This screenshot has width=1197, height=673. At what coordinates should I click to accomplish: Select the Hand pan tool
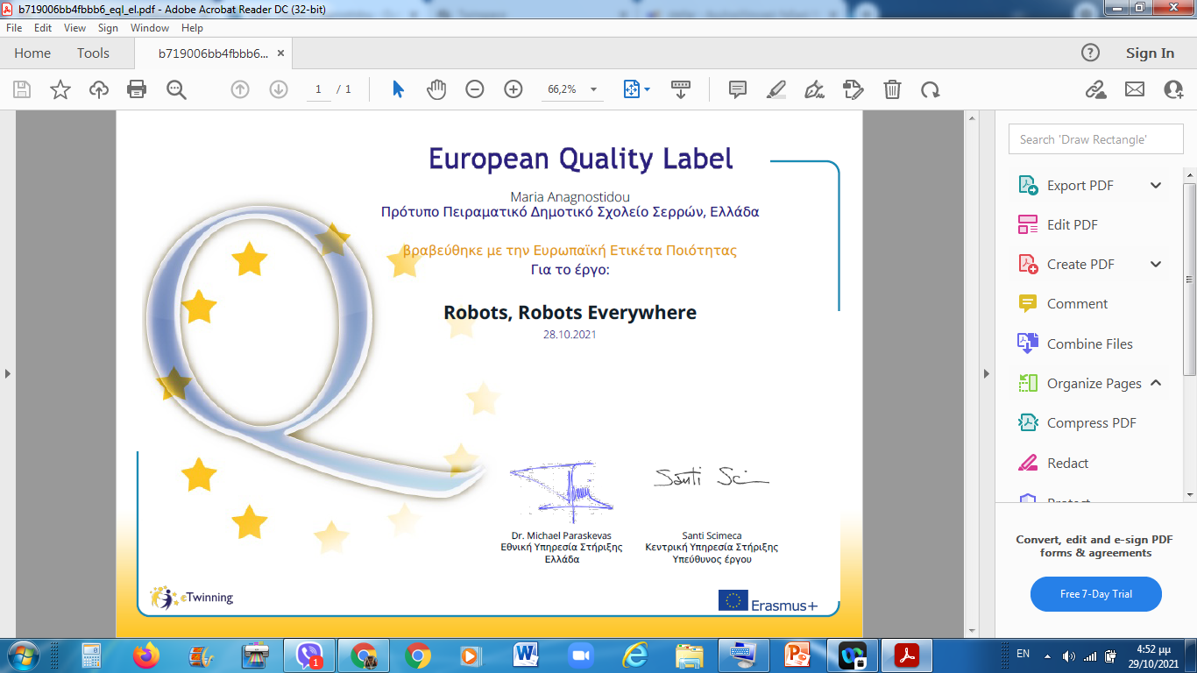436,89
